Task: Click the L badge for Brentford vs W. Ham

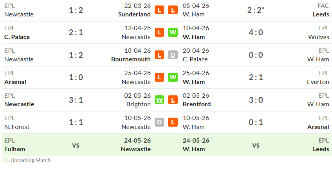Action: 173,100
